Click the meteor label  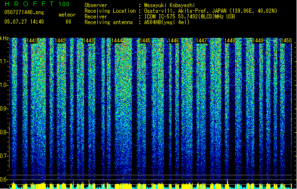point(67,15)
